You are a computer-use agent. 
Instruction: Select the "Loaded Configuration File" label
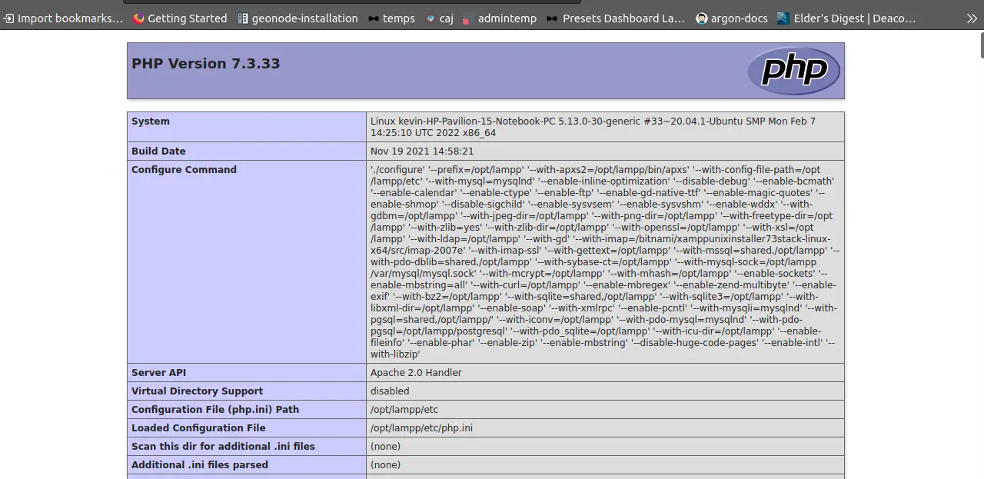click(198, 428)
